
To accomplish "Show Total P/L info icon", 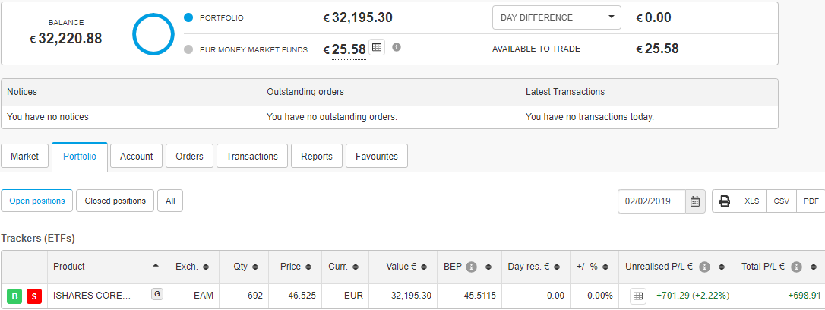I will click(x=796, y=267).
